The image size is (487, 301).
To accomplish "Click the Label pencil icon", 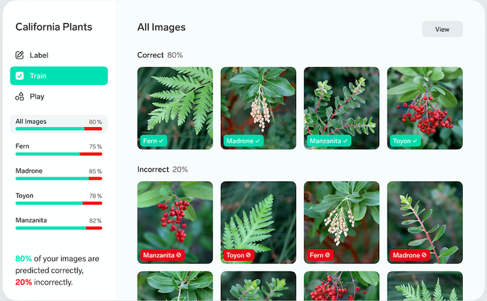I will pyautogui.click(x=20, y=55).
